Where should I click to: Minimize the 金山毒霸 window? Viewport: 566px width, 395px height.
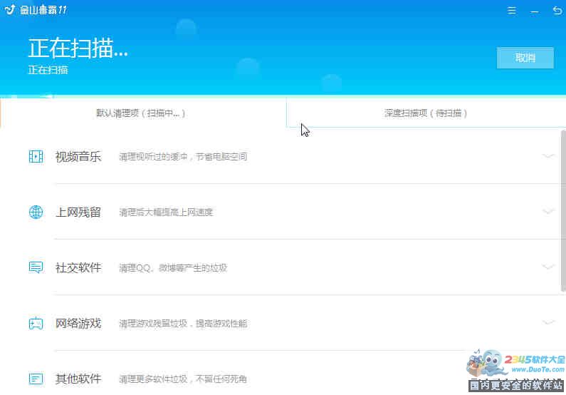(534, 12)
